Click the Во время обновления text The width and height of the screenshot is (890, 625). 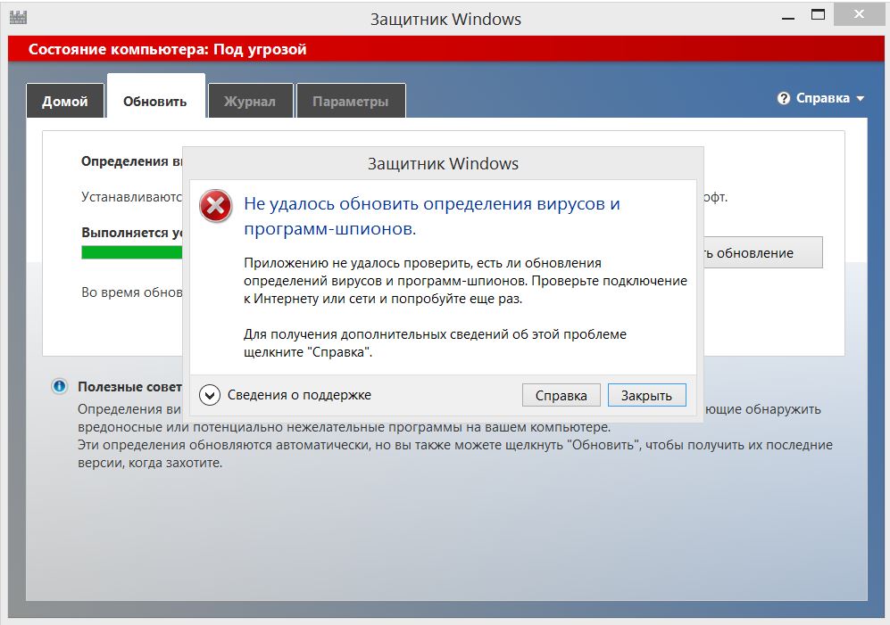pyautogui.click(x=132, y=292)
